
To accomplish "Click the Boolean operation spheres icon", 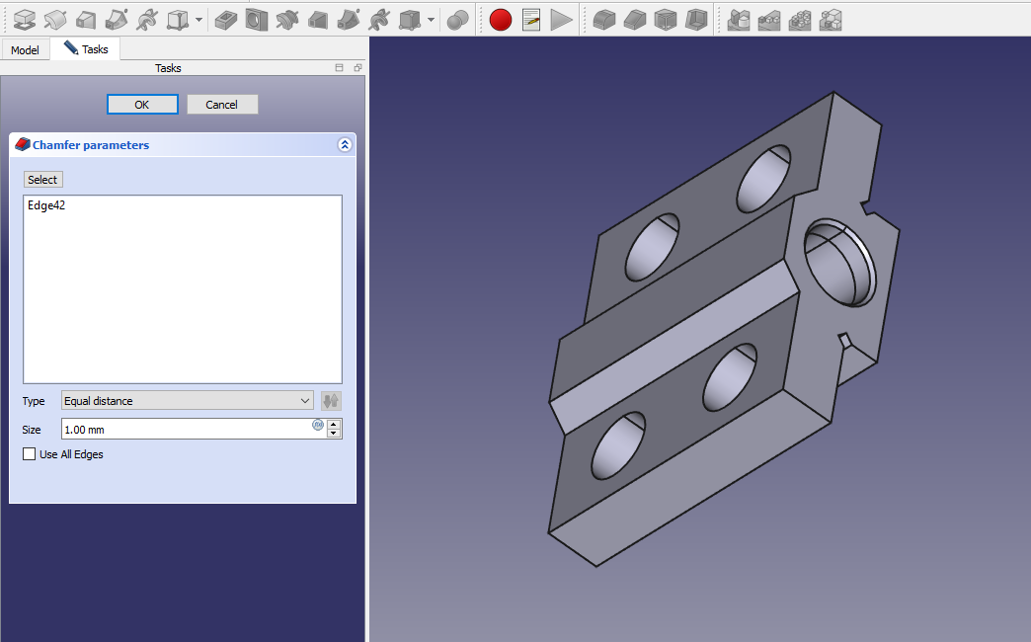I will pyautogui.click(x=457, y=19).
